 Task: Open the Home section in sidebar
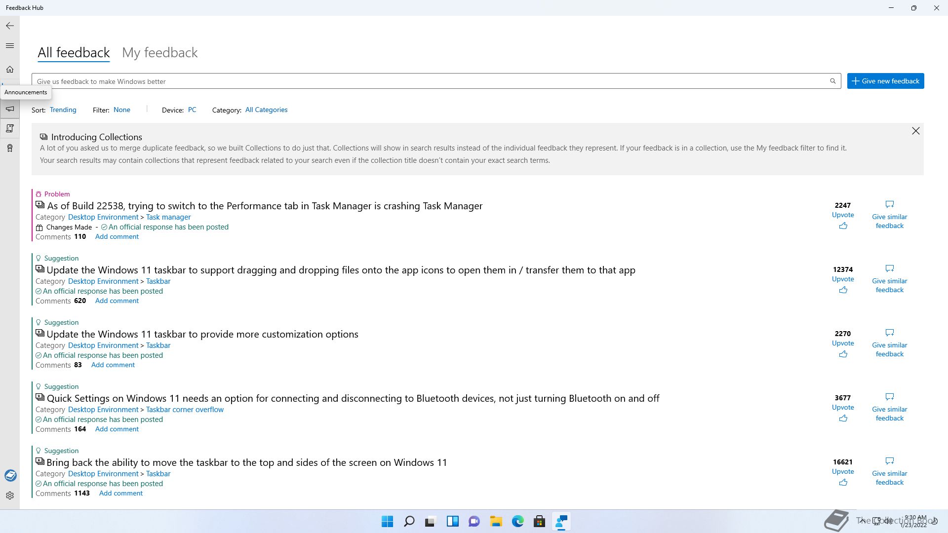click(x=10, y=70)
